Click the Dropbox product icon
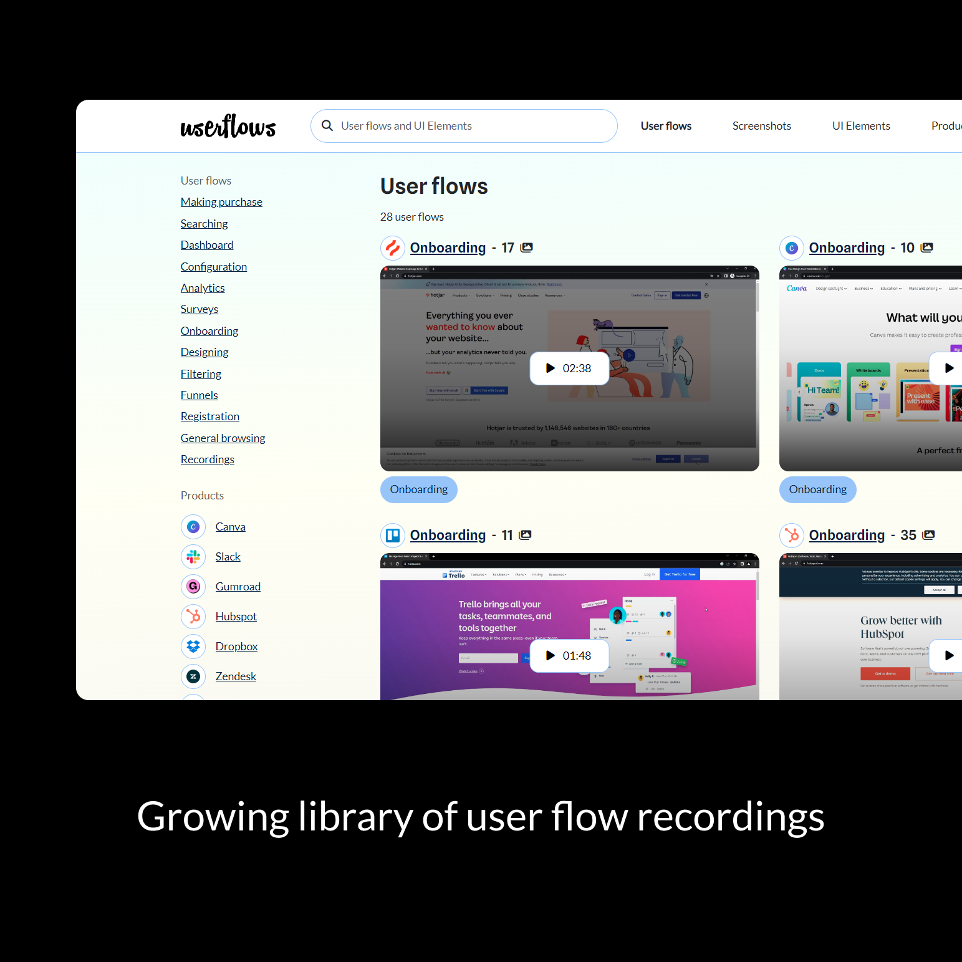Screen dimensions: 962x962 click(x=193, y=647)
